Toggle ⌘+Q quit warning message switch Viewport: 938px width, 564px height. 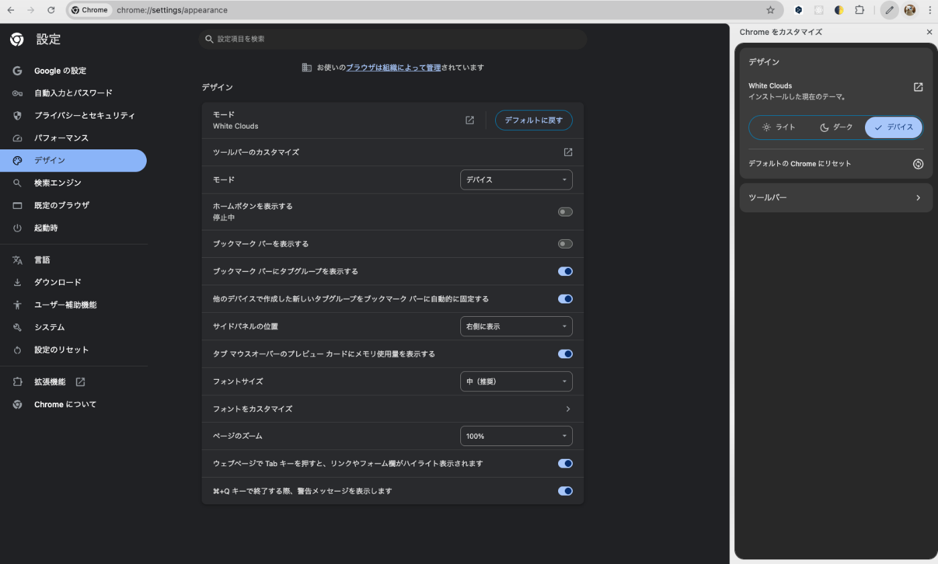565,491
